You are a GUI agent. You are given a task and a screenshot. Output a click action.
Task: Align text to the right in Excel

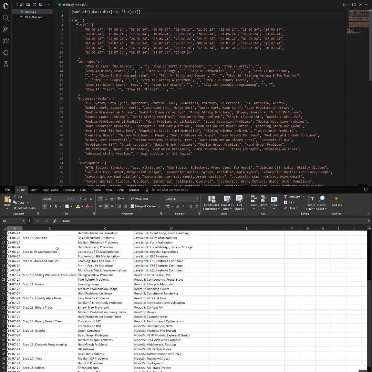pos(112,206)
